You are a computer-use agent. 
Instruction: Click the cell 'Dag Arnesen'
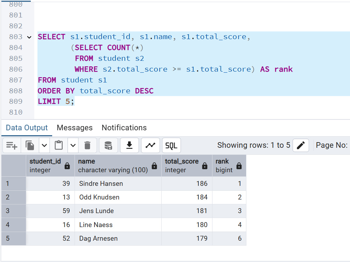click(x=118, y=238)
